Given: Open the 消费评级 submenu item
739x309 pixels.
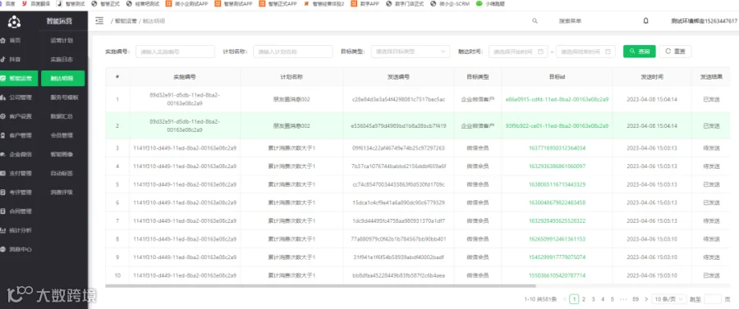Looking at the screenshot, I should (x=62, y=193).
